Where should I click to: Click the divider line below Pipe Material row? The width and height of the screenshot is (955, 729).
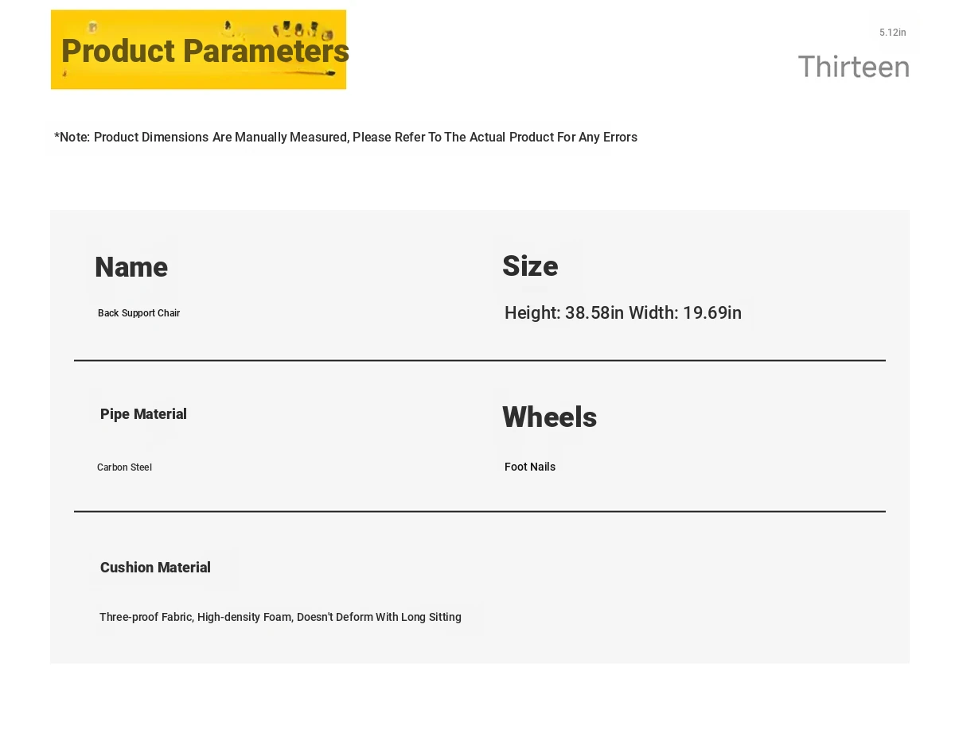click(x=480, y=511)
